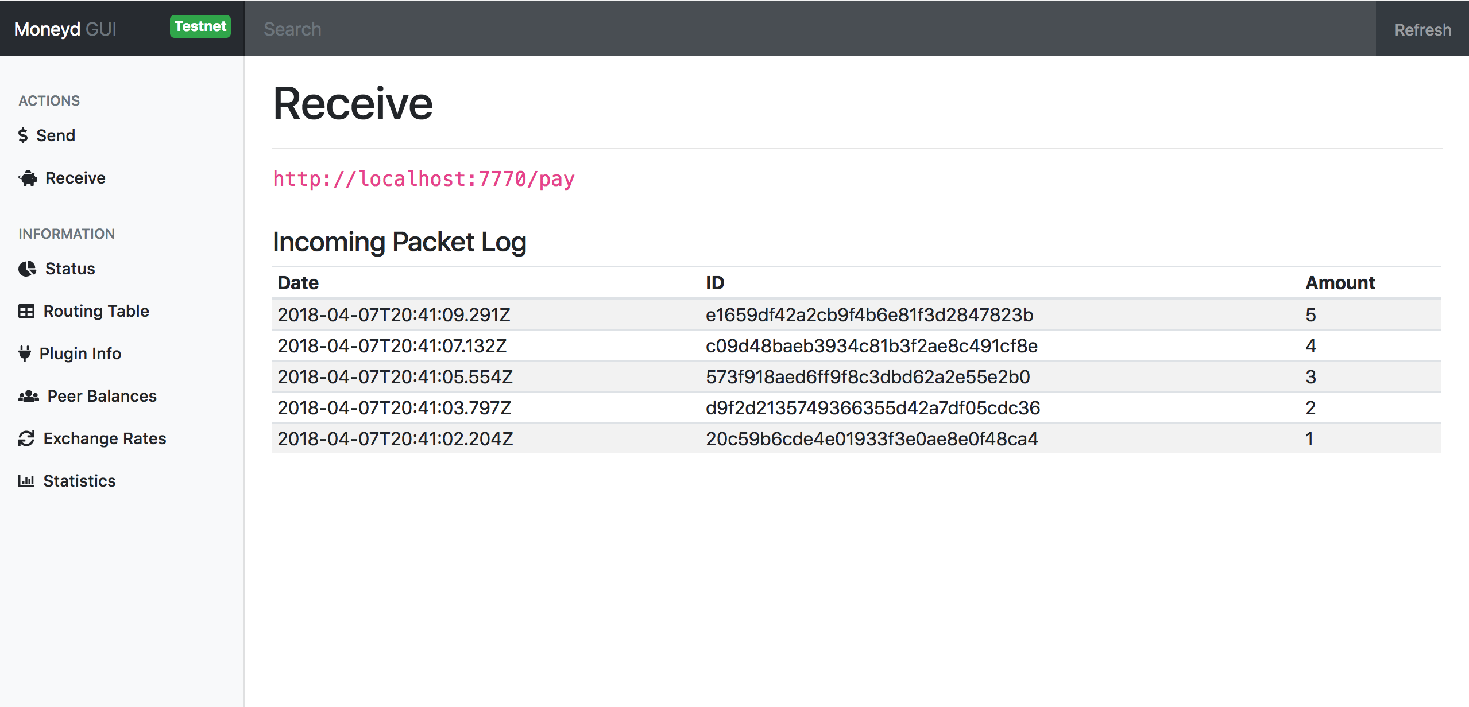Click the people icon for Peer Balances
The height and width of the screenshot is (707, 1469).
28,396
